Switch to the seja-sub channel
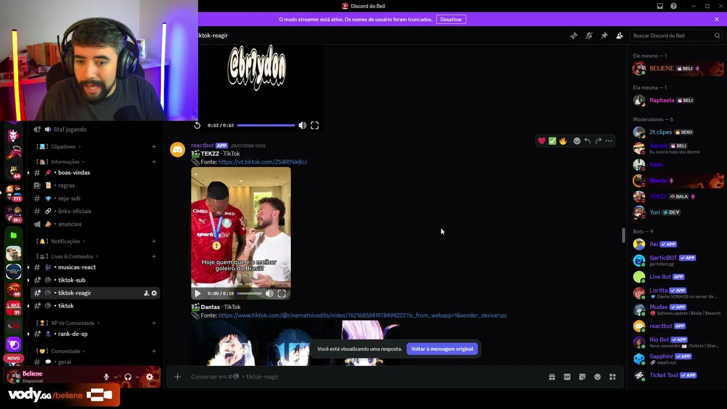The width and height of the screenshot is (727, 409). click(95, 198)
